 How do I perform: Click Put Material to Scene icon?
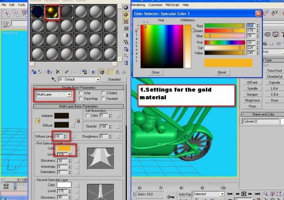tap(40, 72)
